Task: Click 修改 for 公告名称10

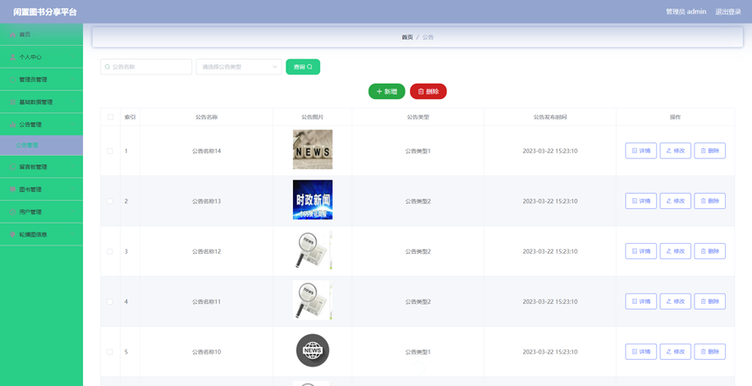Action: [x=675, y=352]
